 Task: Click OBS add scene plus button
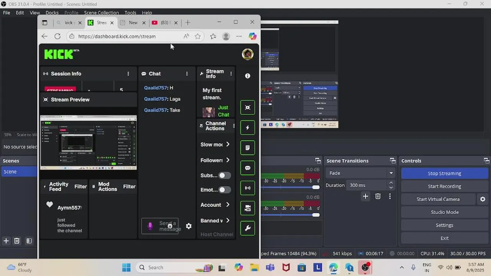[6, 241]
